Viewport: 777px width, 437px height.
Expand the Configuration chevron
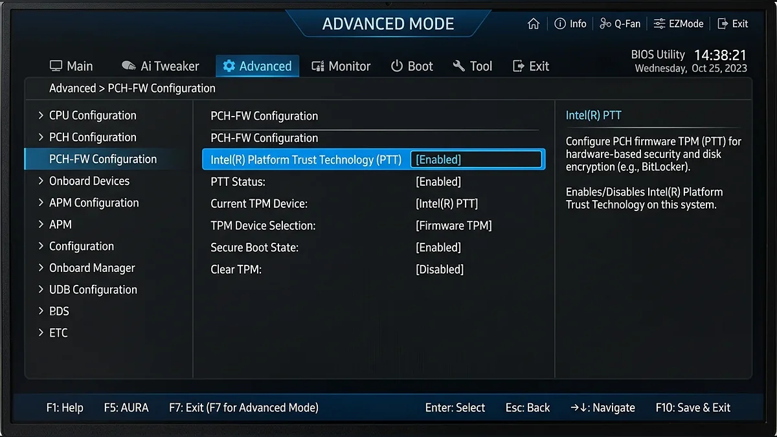[x=41, y=246]
